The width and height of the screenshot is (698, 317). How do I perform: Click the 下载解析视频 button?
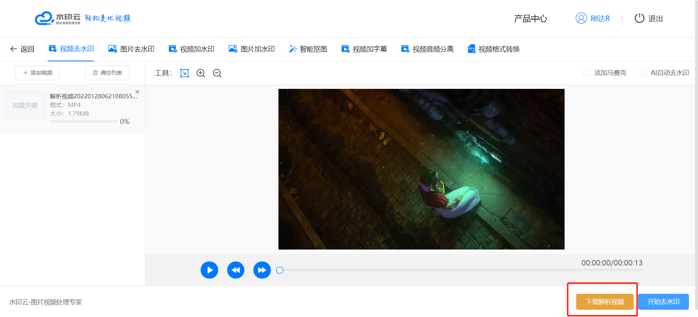click(x=605, y=302)
